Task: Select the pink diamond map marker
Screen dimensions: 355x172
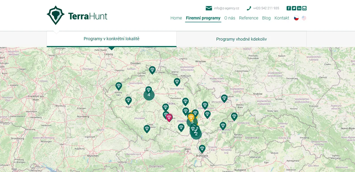Action: click(169, 117)
